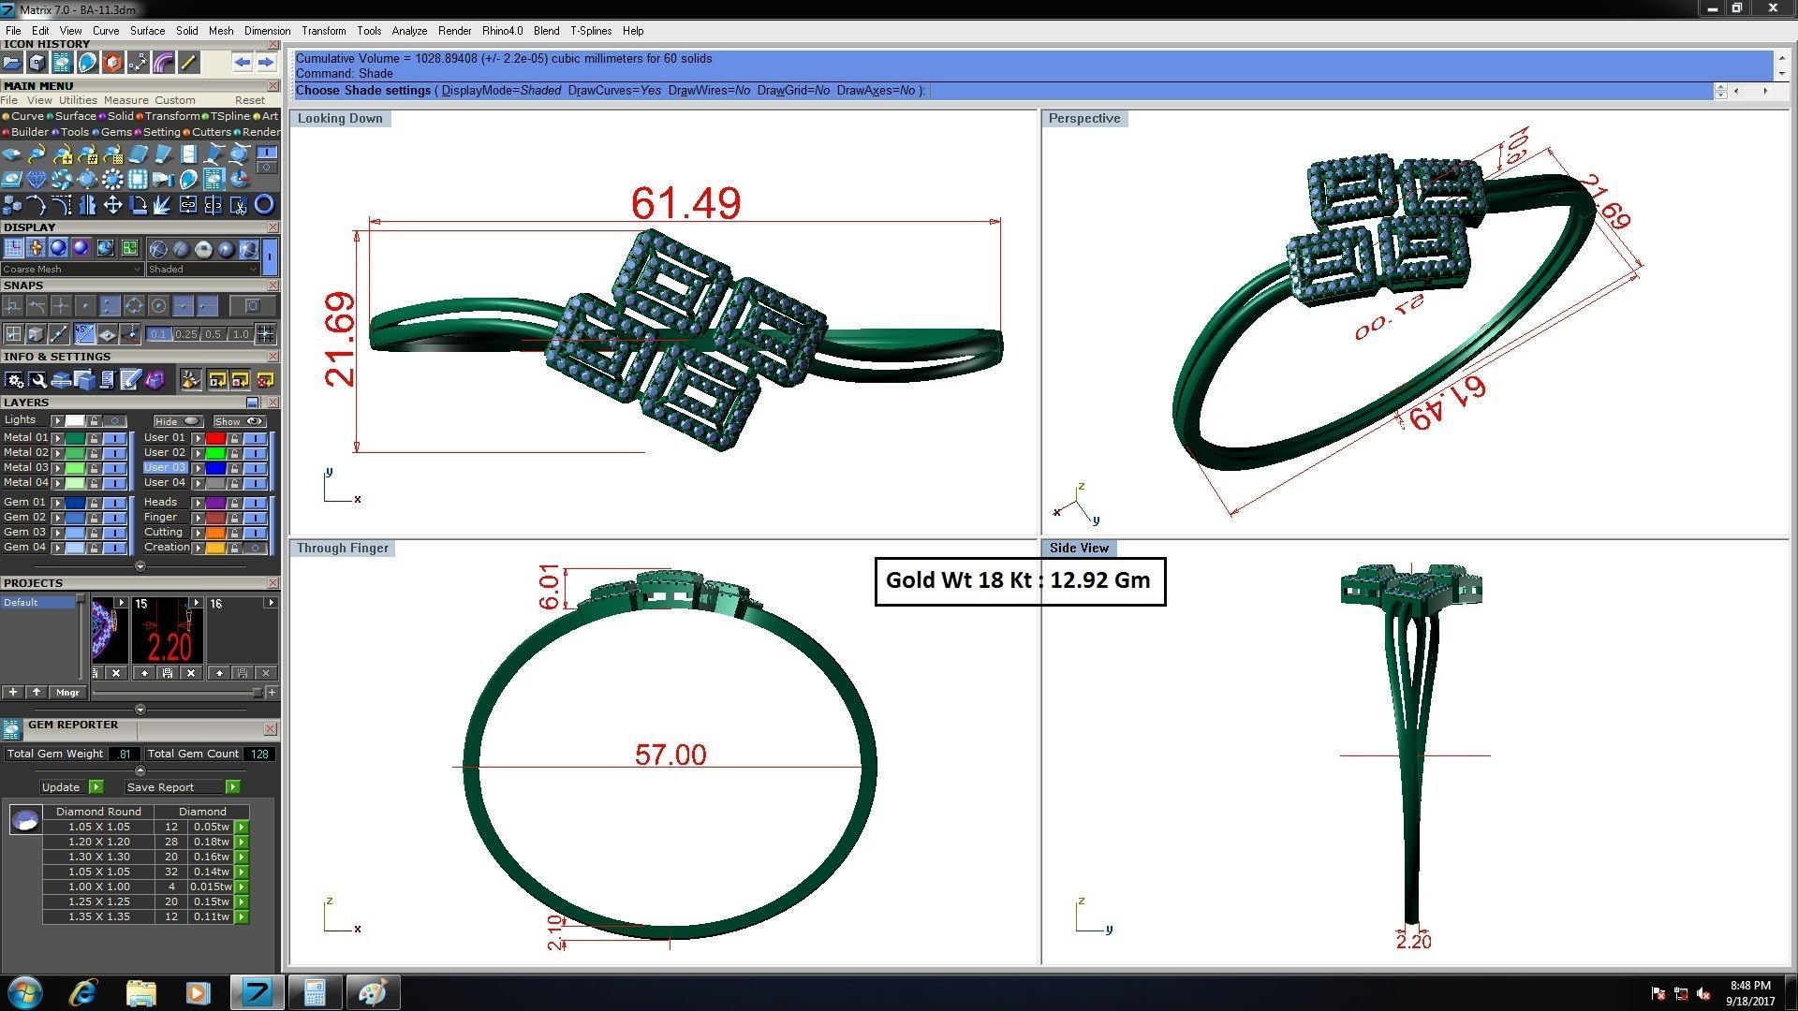
Task: Open the Gems main menu category
Action: (115, 132)
